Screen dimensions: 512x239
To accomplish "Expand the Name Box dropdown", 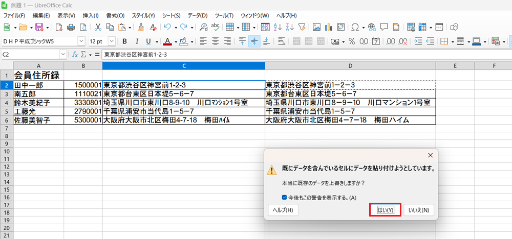I will click(x=63, y=55).
